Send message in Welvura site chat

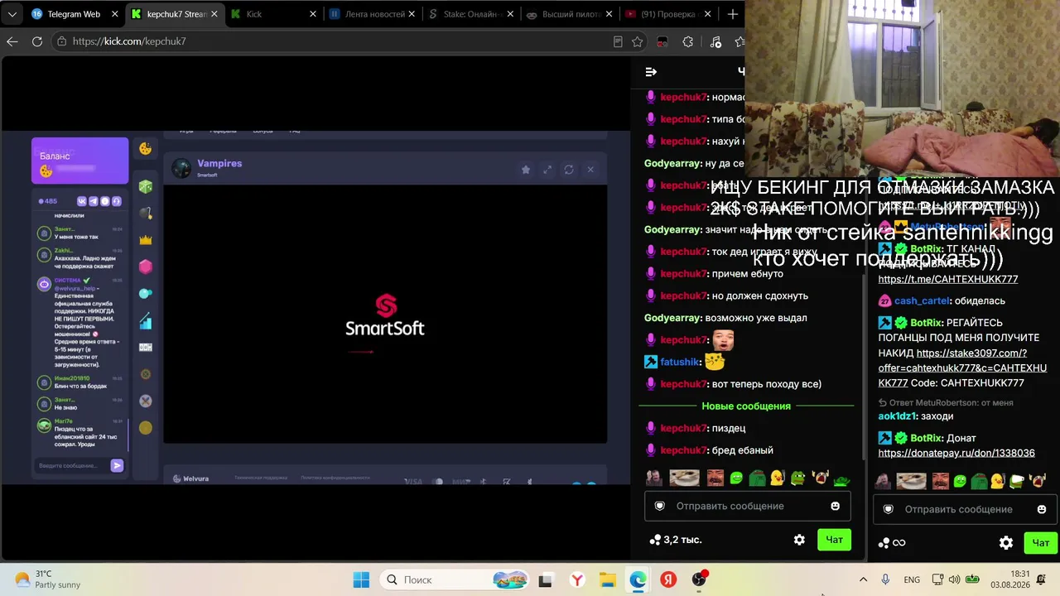coord(117,465)
